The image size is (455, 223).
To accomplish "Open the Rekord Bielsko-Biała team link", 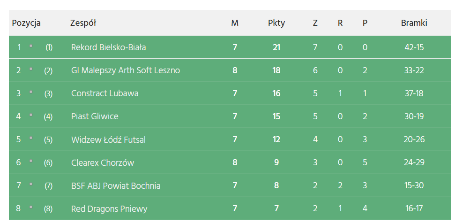I will click(x=108, y=47).
